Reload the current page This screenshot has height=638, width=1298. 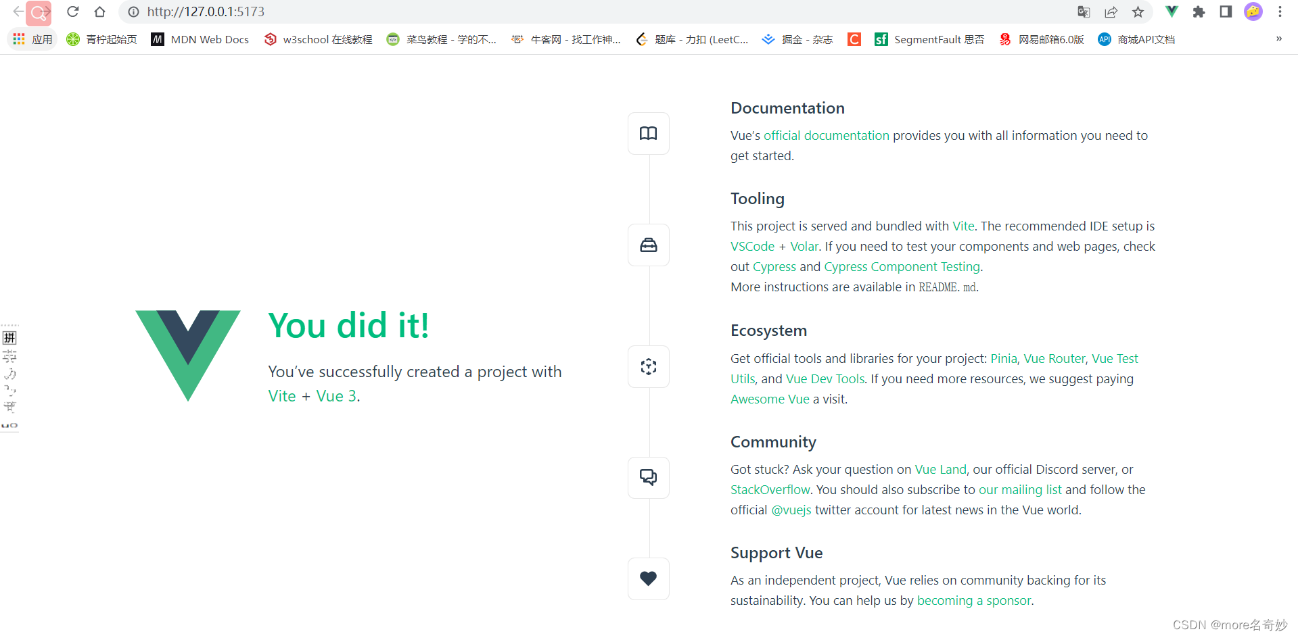(72, 11)
